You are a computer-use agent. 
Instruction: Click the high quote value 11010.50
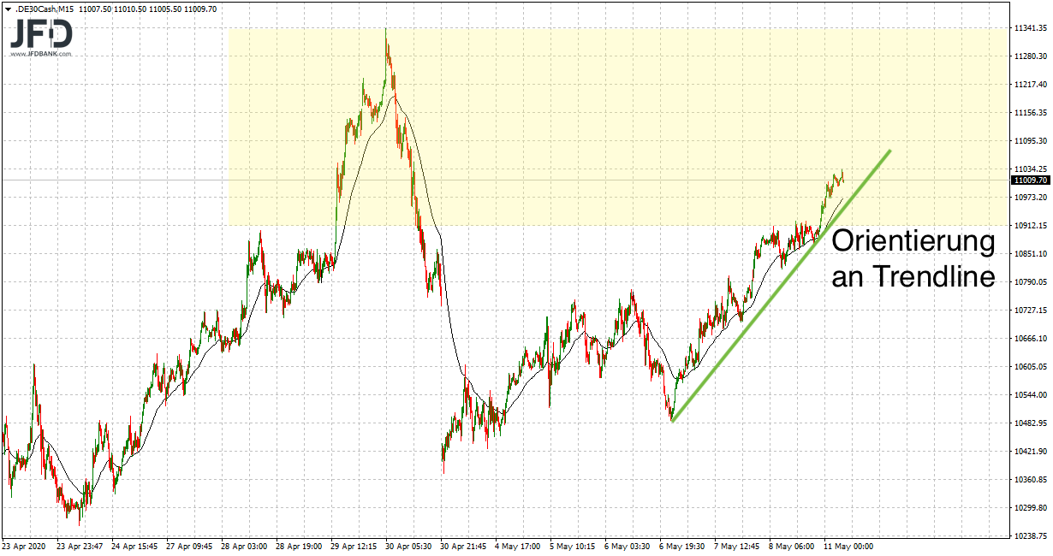pyautogui.click(x=128, y=7)
